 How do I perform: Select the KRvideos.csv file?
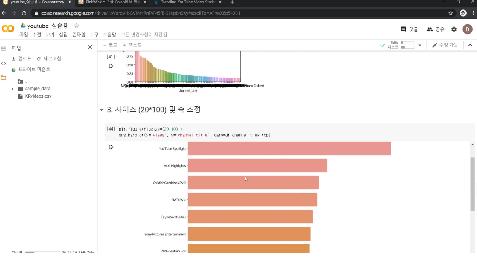pos(34,96)
